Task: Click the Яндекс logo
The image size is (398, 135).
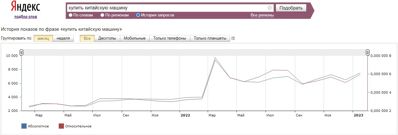Action: (x=25, y=7)
